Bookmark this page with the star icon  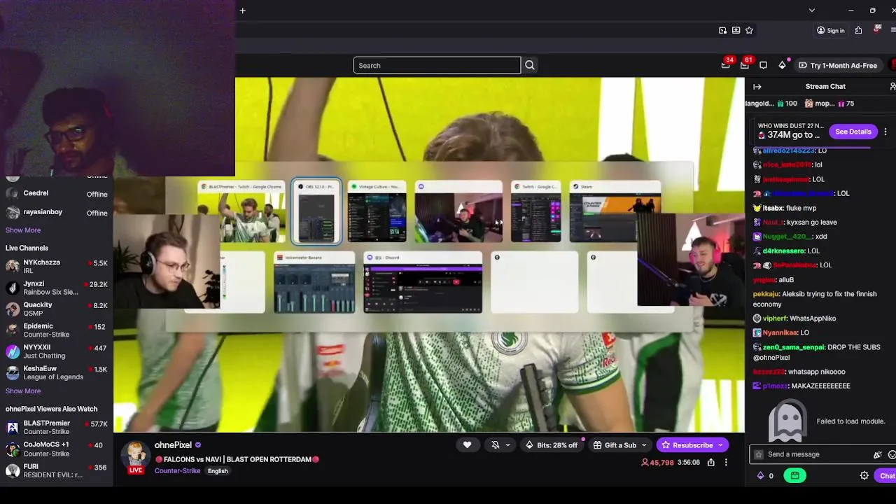click(749, 30)
